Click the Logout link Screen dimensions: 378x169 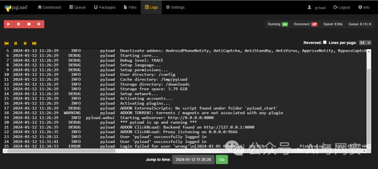[342, 7]
